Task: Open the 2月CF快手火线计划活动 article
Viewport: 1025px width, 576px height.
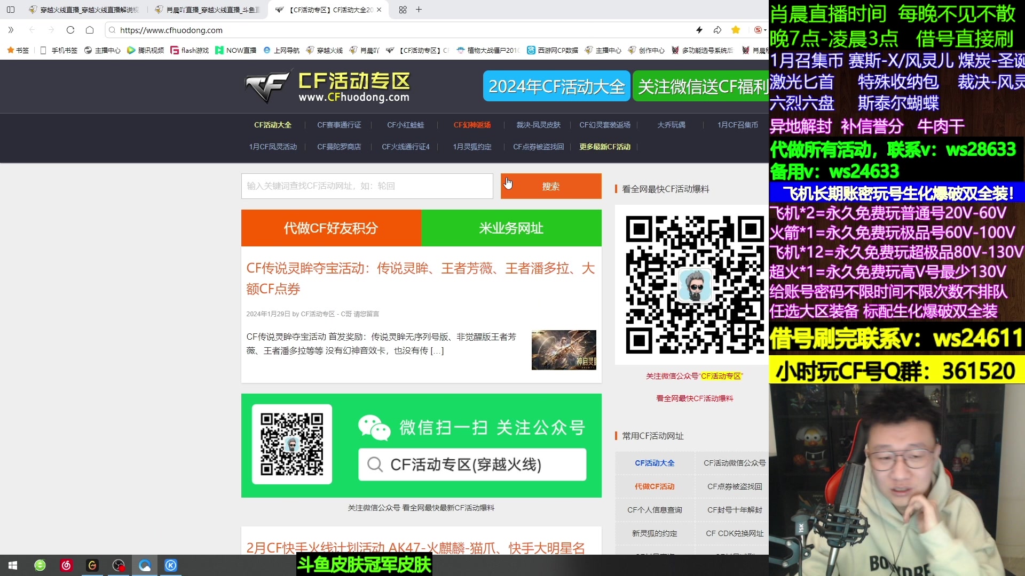Action: (416, 547)
